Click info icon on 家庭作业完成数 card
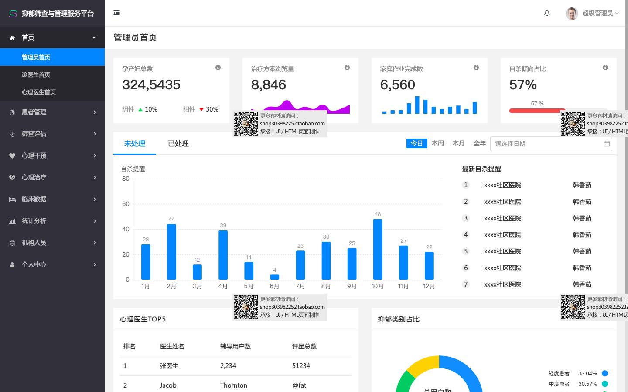This screenshot has width=628, height=392. click(476, 68)
